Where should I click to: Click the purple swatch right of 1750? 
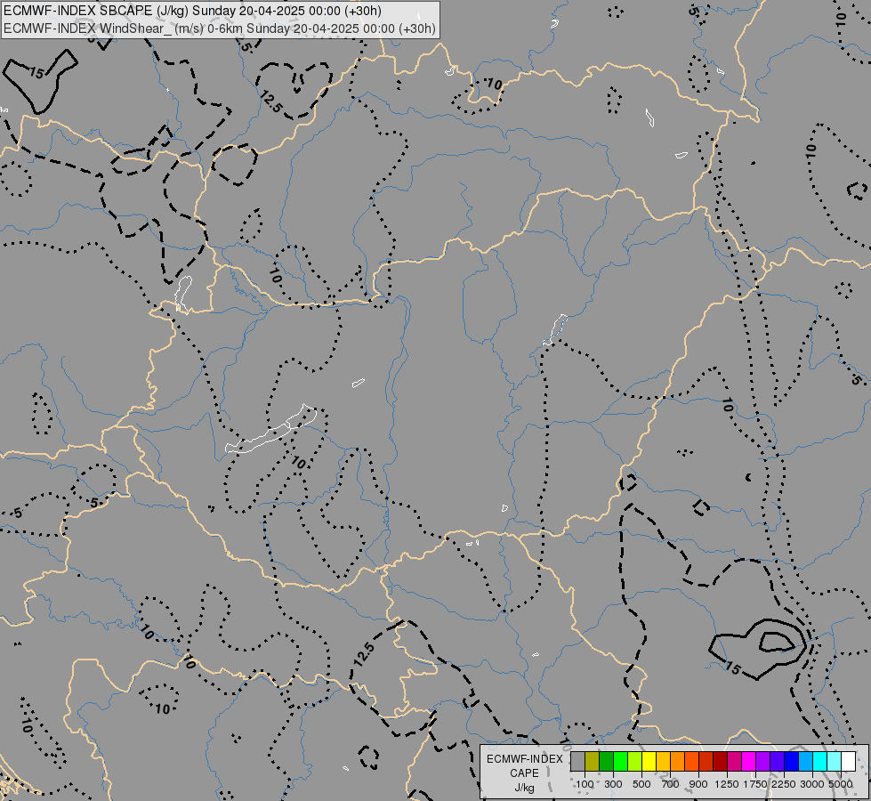tap(763, 762)
